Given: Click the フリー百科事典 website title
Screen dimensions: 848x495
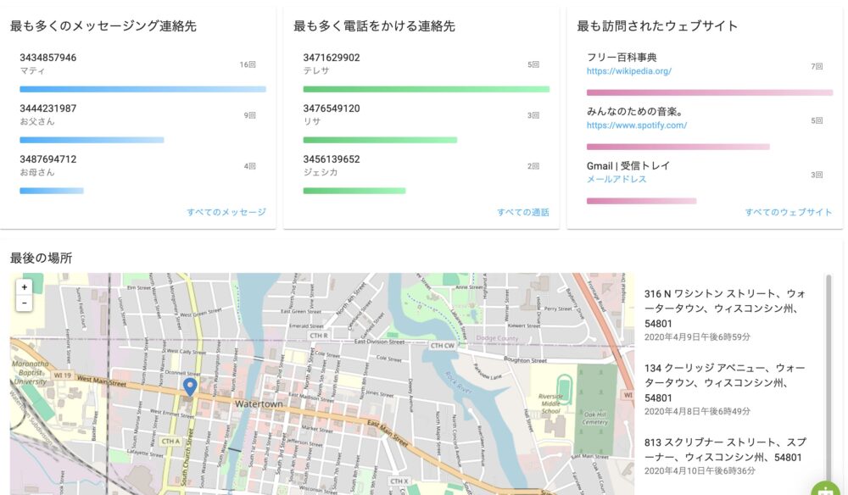Looking at the screenshot, I should pyautogui.click(x=622, y=58).
